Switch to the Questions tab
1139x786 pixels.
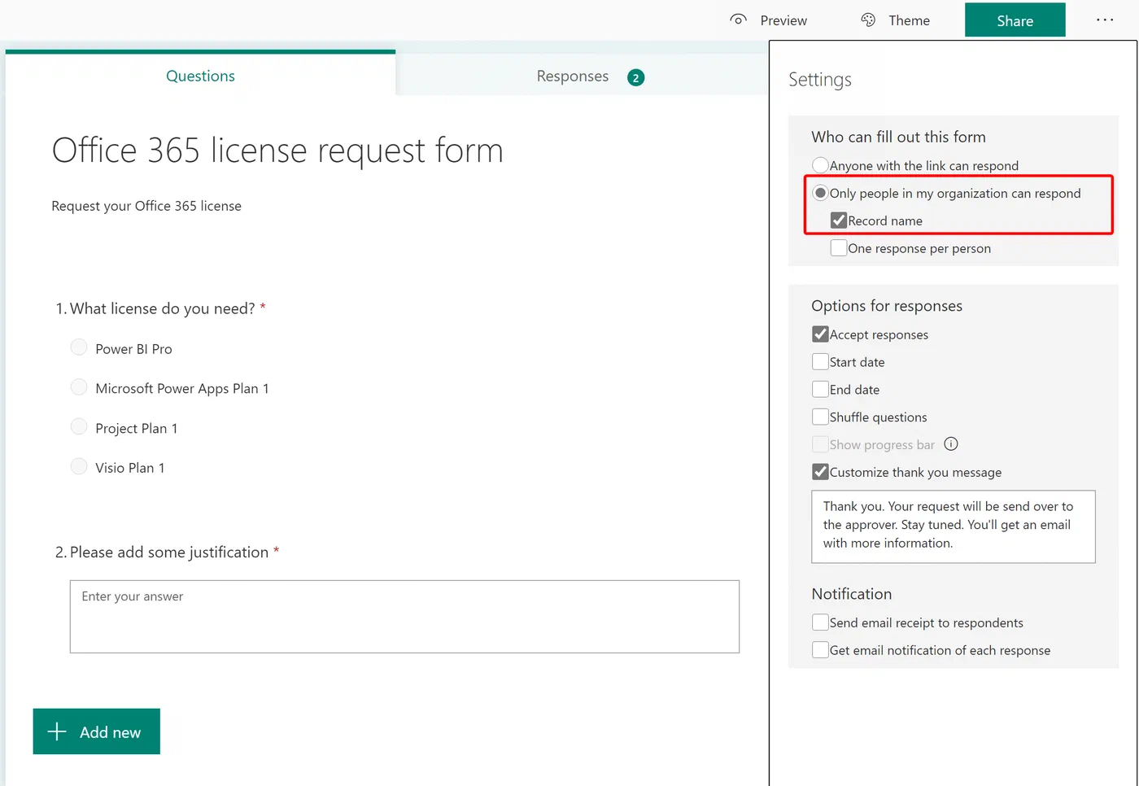coord(200,76)
